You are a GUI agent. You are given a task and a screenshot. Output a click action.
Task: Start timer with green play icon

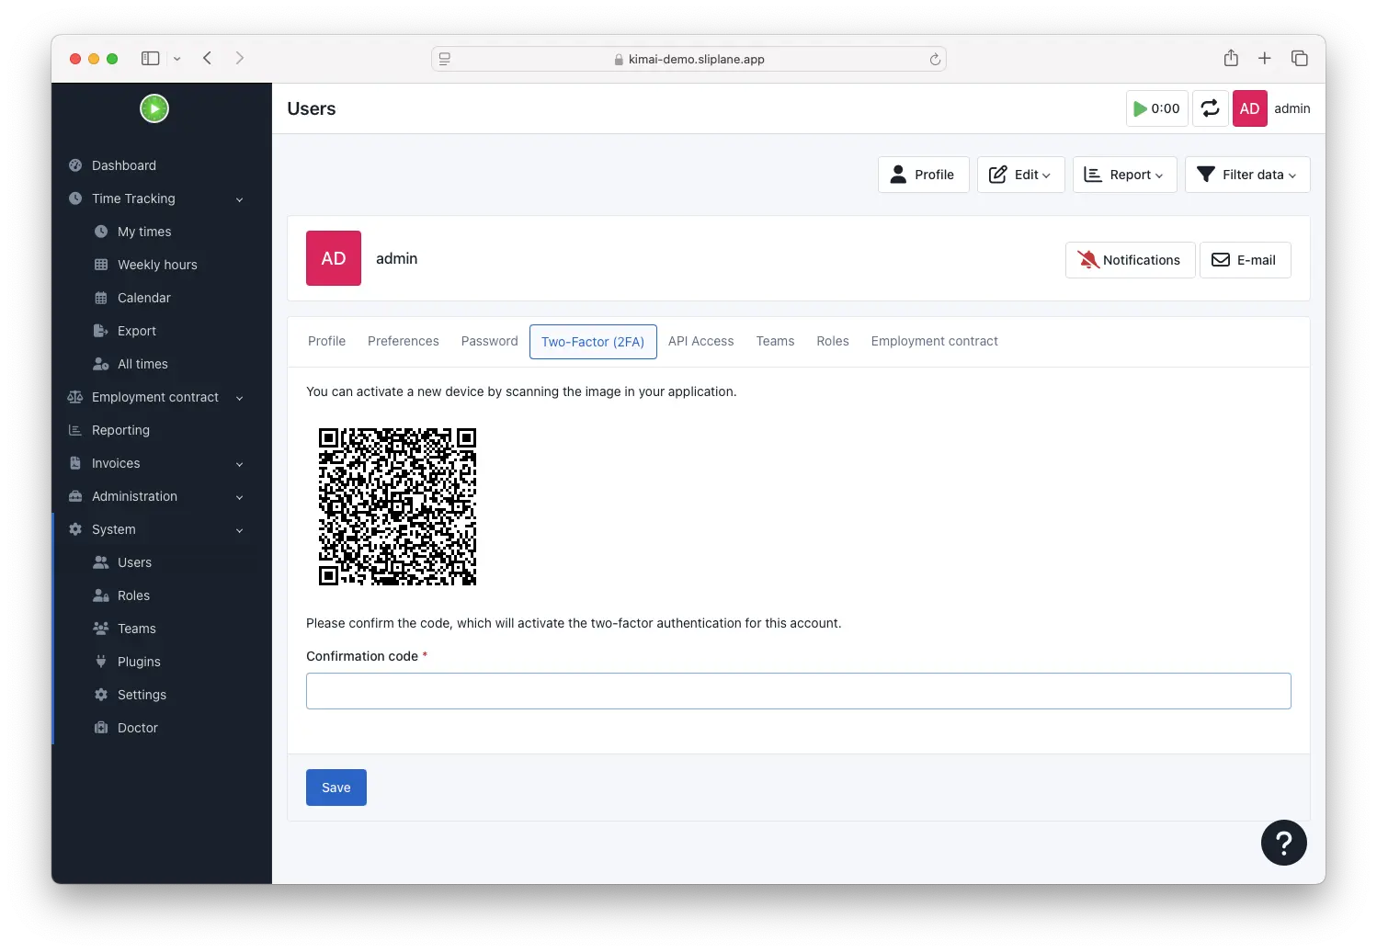pyautogui.click(x=1156, y=108)
